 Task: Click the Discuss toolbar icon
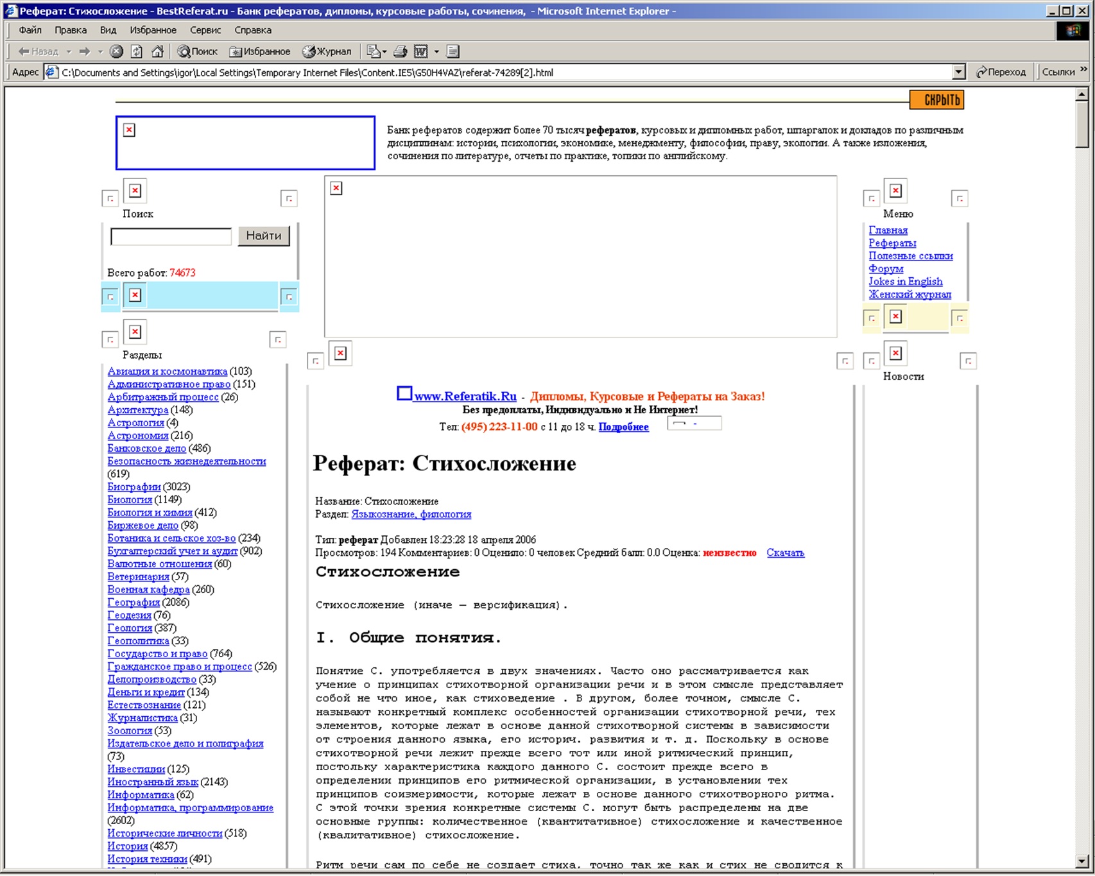pyautogui.click(x=453, y=51)
